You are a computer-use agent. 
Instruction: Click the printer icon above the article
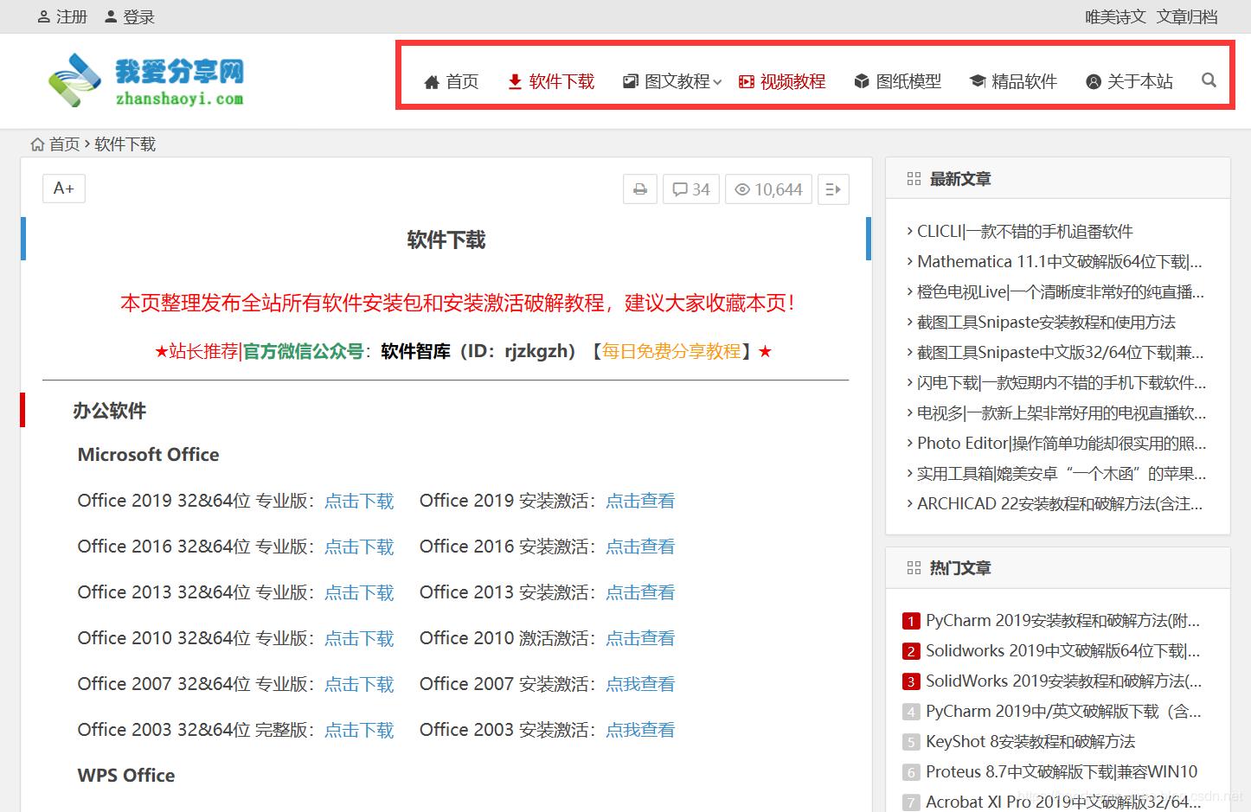tap(639, 189)
